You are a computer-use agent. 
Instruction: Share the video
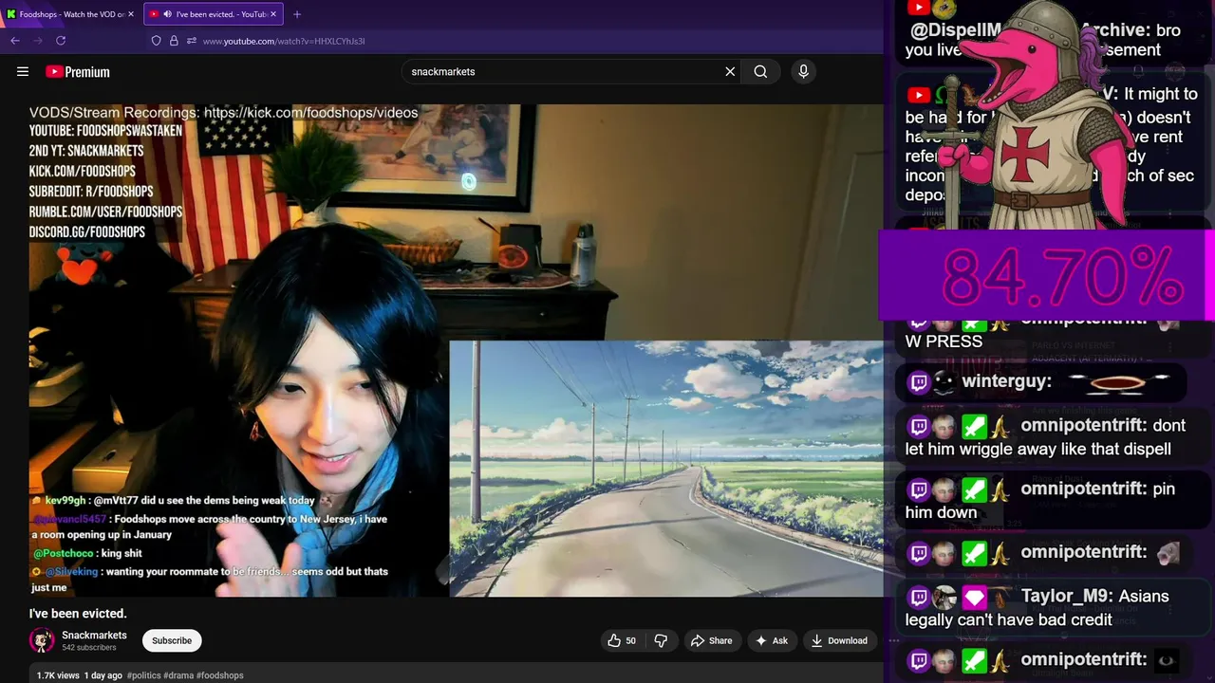[x=711, y=640]
